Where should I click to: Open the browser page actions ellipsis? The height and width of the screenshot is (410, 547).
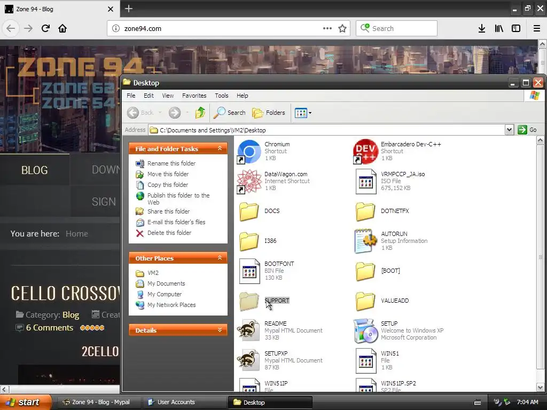pos(327,29)
